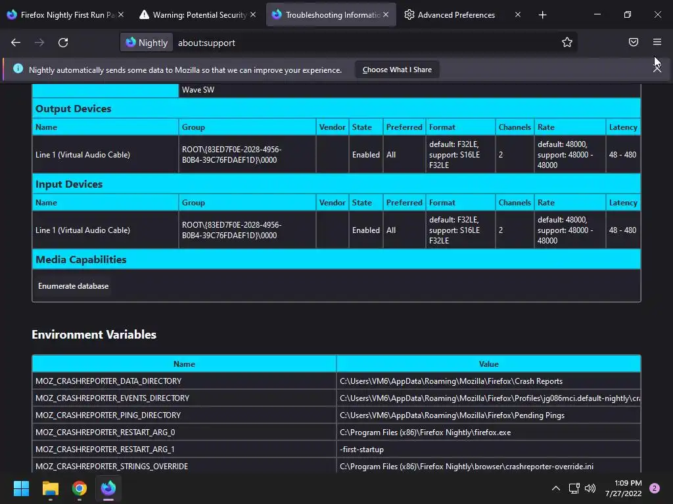The height and width of the screenshot is (504, 673).
Task: Click the Output Devices ROOT group identifier
Action: (x=232, y=155)
